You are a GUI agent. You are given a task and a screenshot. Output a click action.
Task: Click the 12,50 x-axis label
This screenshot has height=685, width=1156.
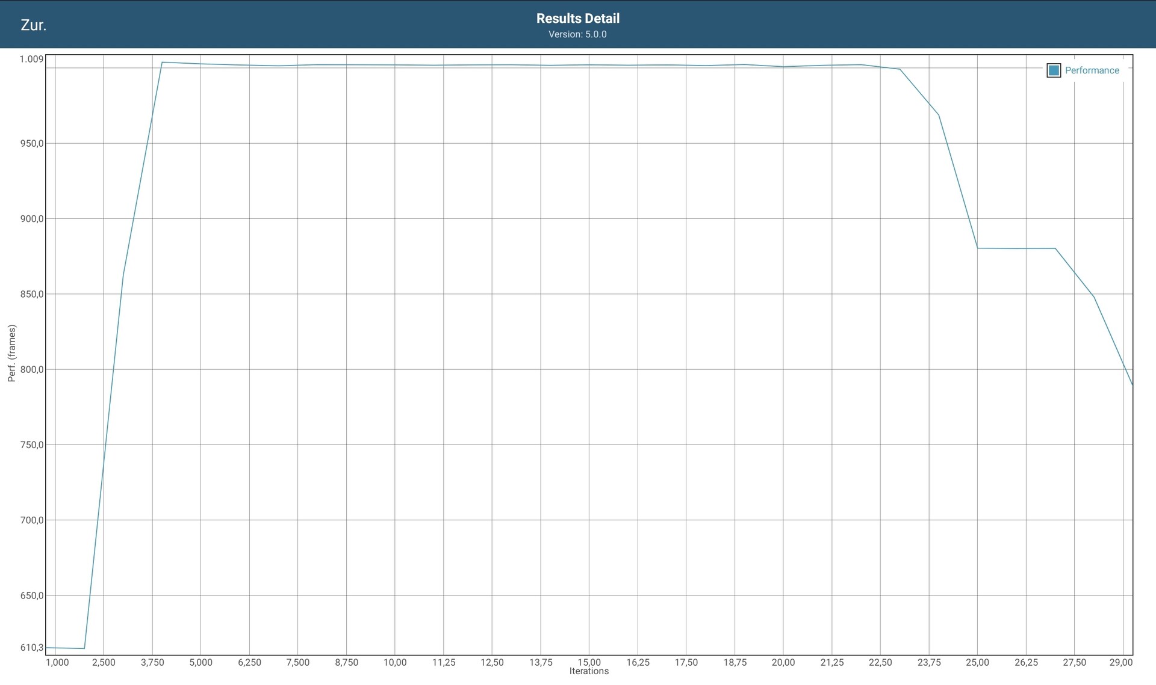pyautogui.click(x=492, y=662)
